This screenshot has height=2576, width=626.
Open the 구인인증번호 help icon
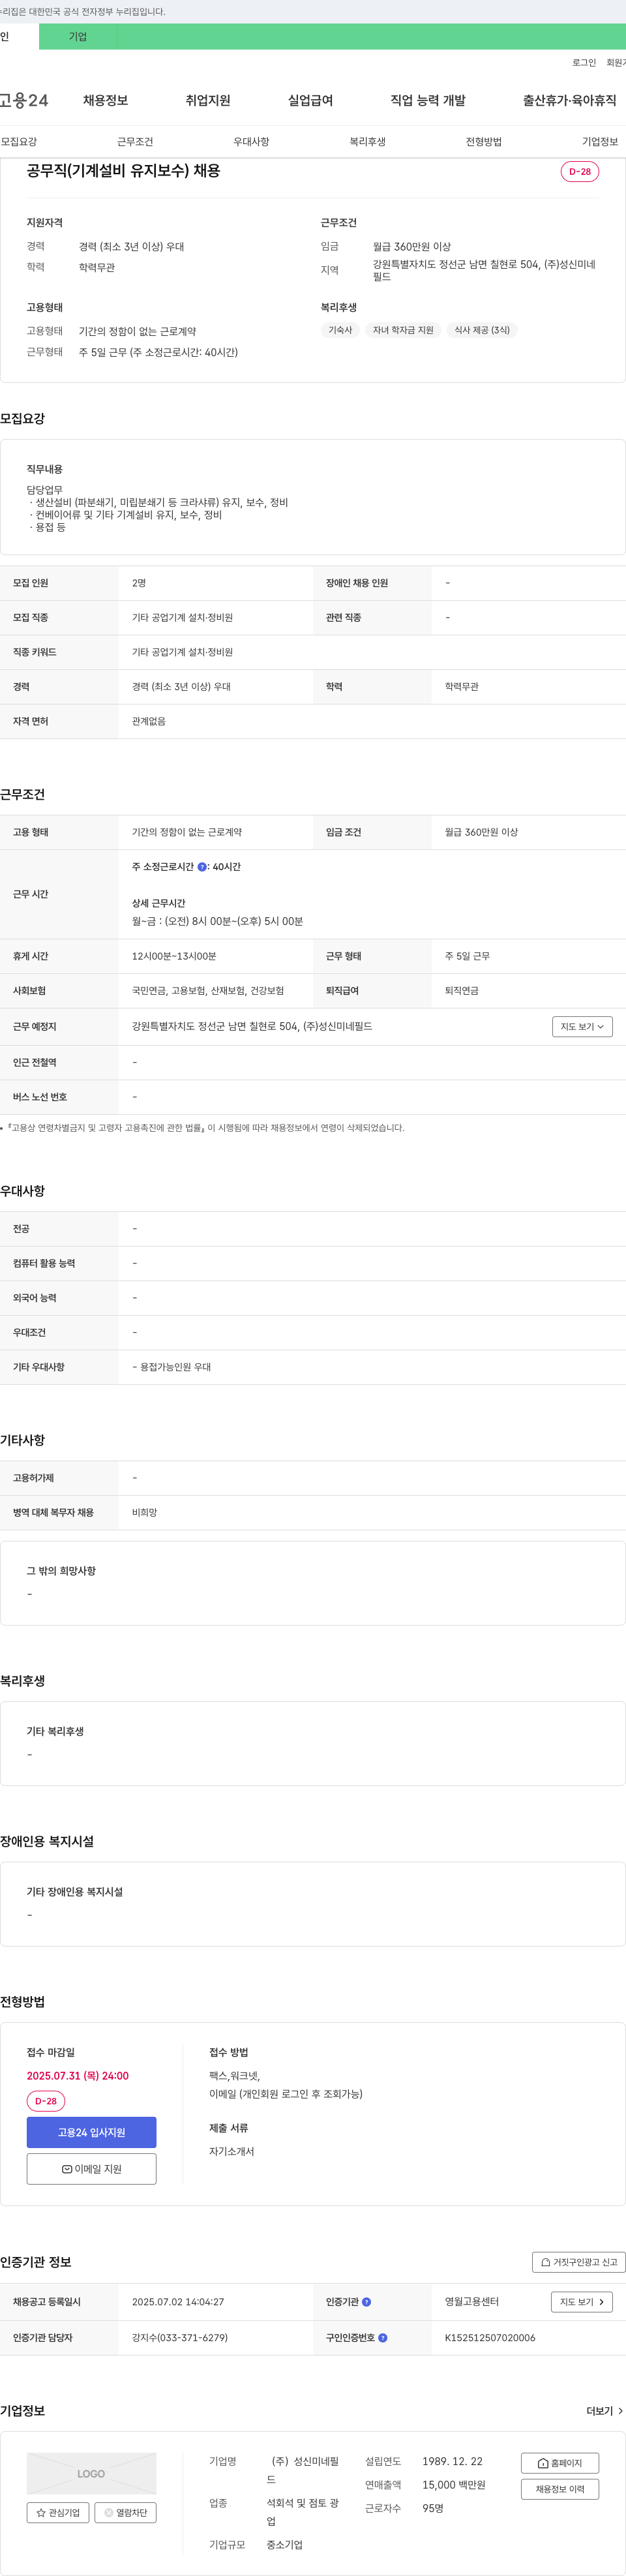tap(383, 2338)
